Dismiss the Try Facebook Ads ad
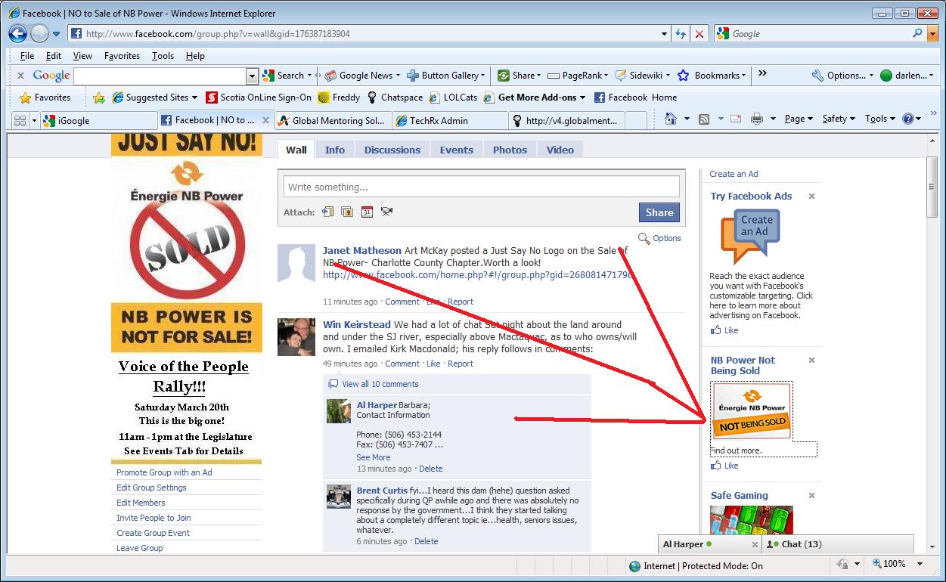Image resolution: width=946 pixels, height=582 pixels. pos(811,197)
